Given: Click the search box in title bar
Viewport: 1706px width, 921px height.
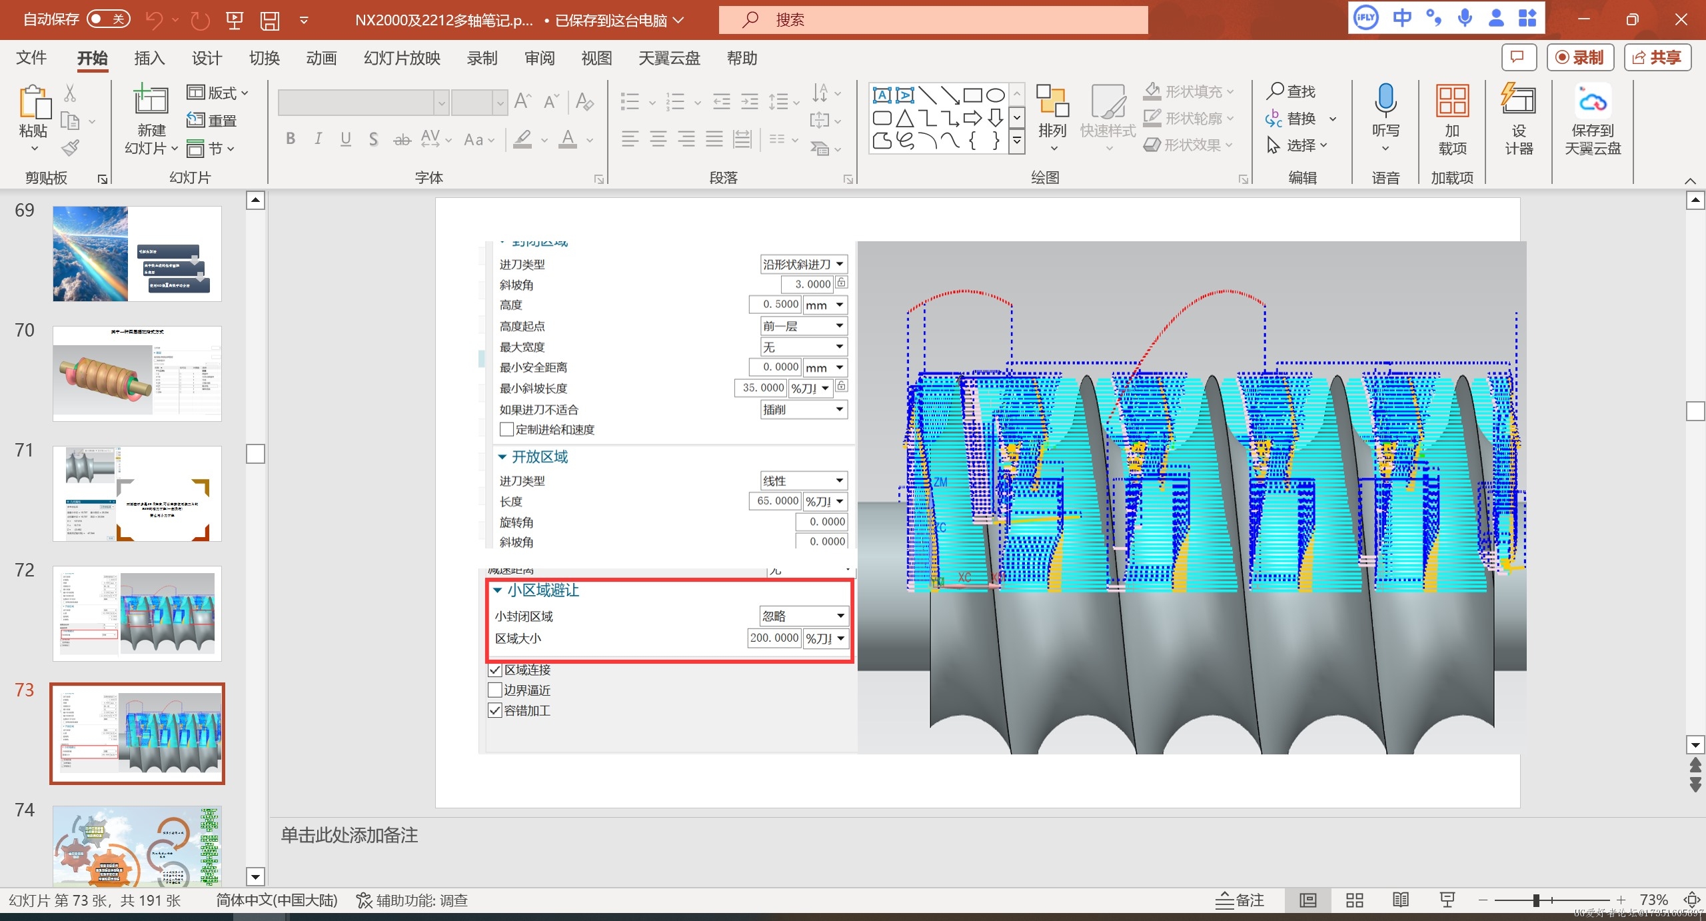Looking at the screenshot, I should (933, 20).
